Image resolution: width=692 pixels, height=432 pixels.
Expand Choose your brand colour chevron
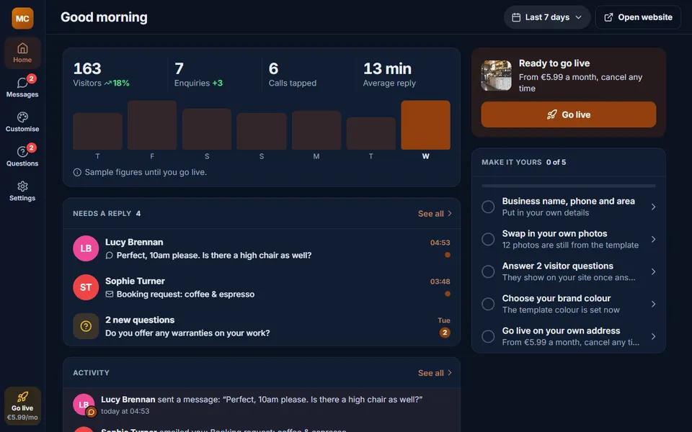point(653,304)
